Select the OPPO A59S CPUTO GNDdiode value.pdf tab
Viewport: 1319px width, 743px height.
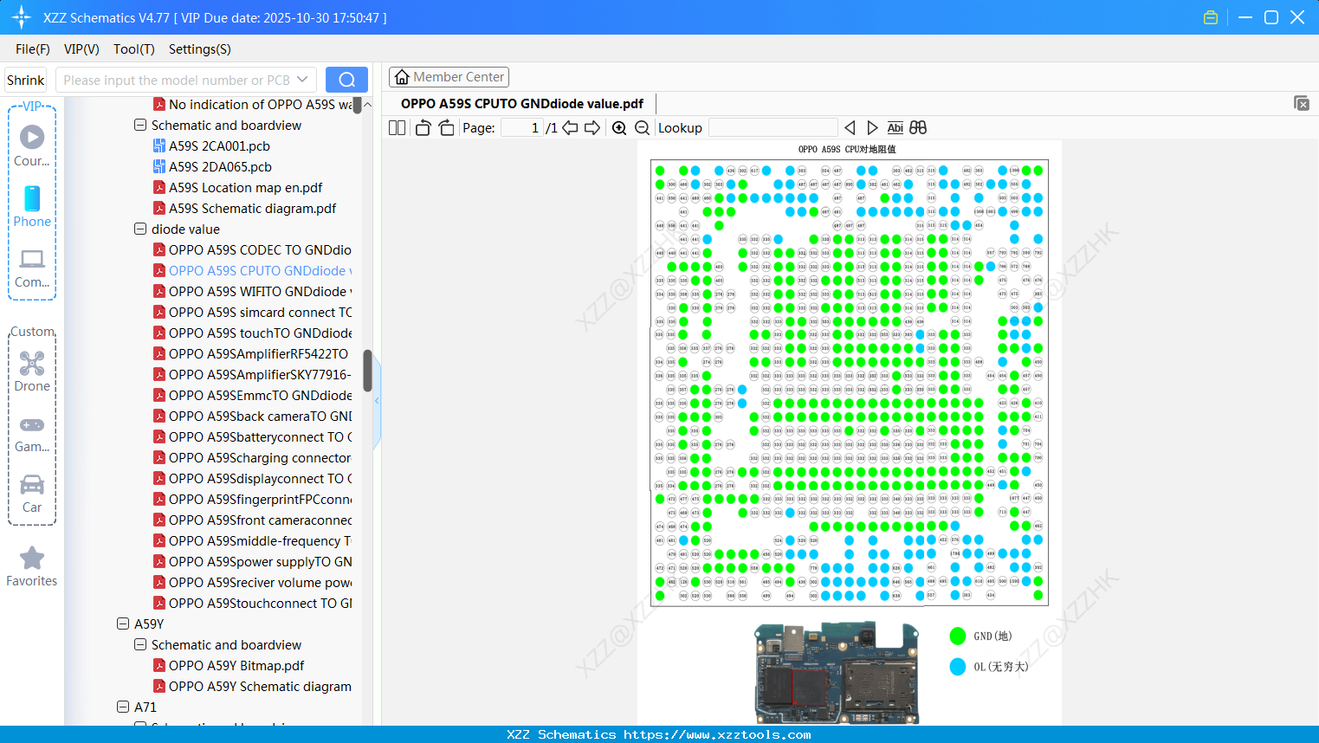pyautogui.click(x=522, y=104)
